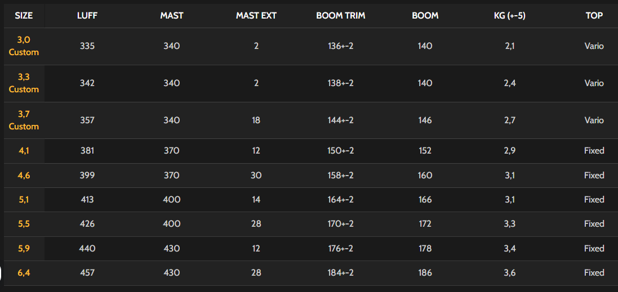The width and height of the screenshot is (618, 292).
Task: Select the MAST column header
Action: coord(172,16)
